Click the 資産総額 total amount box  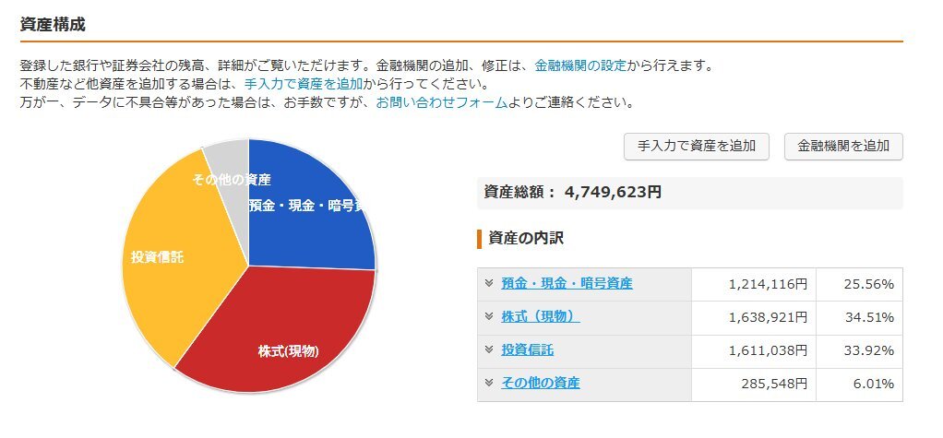(690, 193)
